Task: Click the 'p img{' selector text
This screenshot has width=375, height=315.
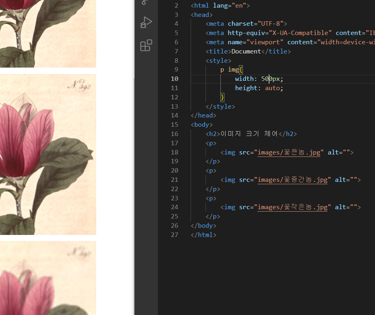Action: pos(231,70)
